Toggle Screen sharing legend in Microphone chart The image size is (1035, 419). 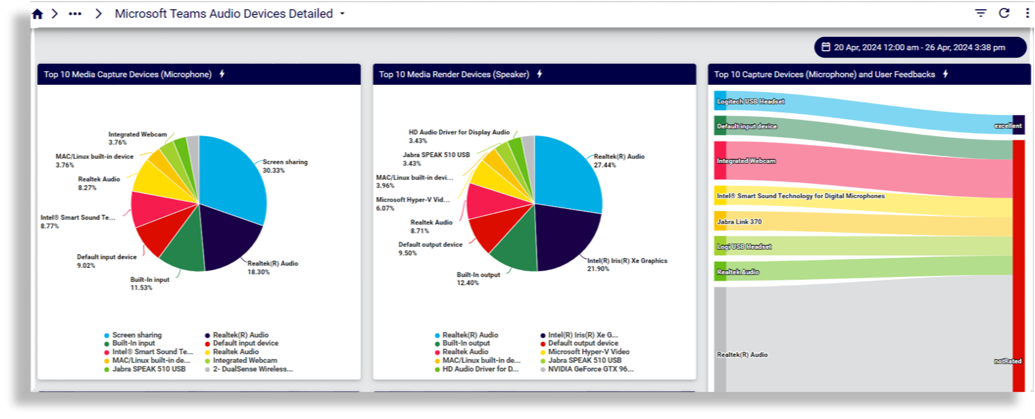133,335
